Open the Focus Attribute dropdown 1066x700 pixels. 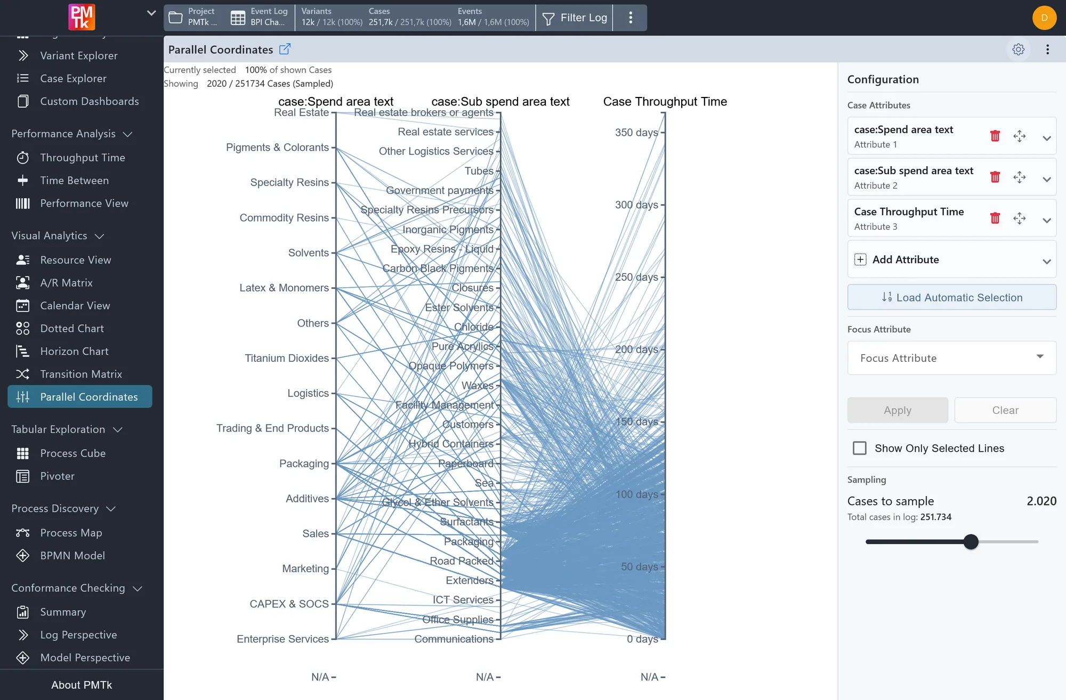[952, 358]
